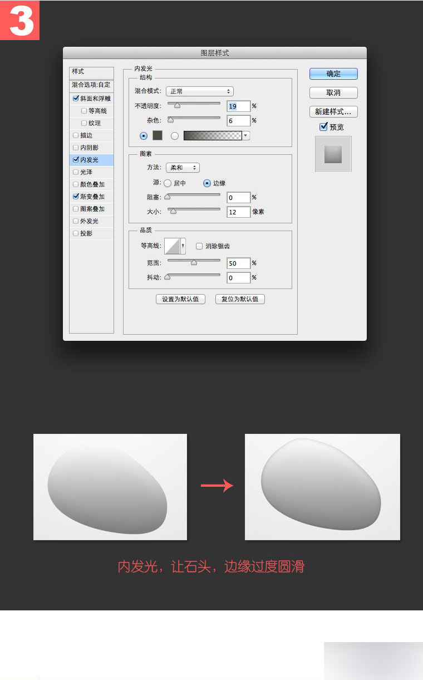
Task: Click the 大小 size slider handle
Action: (173, 211)
